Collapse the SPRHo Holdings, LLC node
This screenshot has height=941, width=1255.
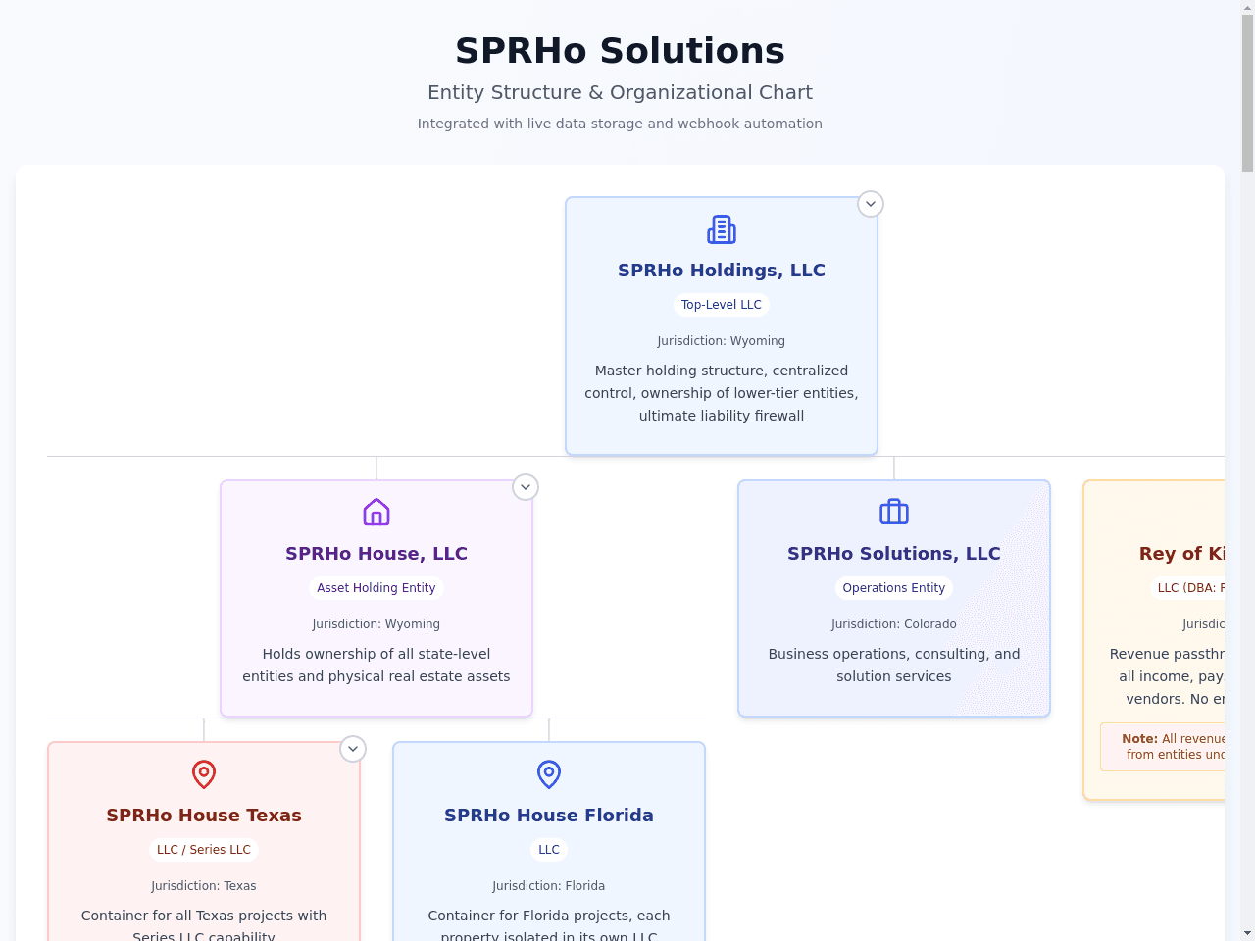tap(871, 204)
